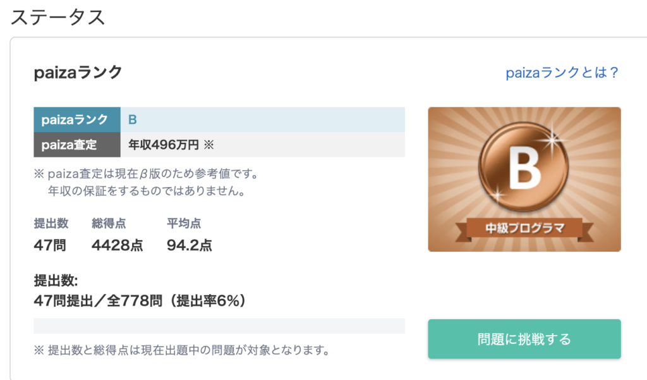Screen dimensions: 647x380
Task: Click the 4428点 total score value
Action: click(x=117, y=245)
